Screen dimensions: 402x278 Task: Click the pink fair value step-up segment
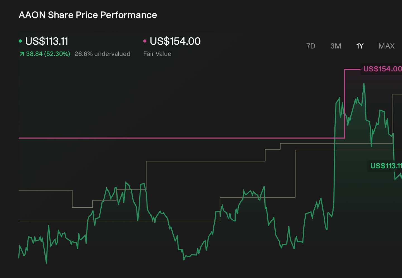(345, 103)
